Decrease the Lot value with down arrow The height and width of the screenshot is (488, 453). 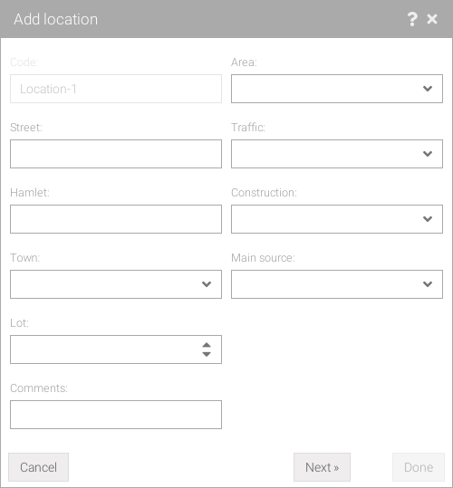(x=207, y=354)
